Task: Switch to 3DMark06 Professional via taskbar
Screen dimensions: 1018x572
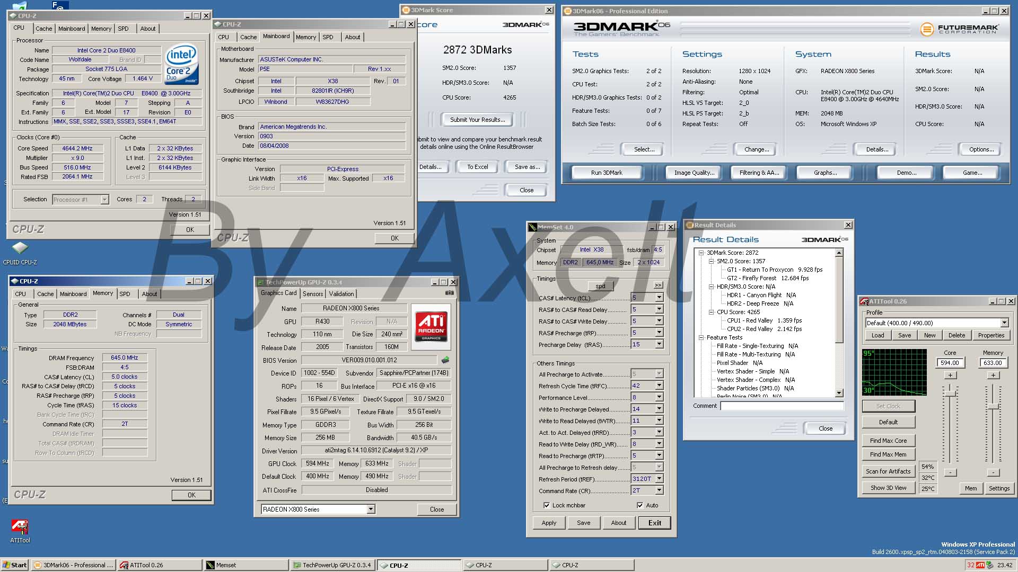Action: [74, 565]
